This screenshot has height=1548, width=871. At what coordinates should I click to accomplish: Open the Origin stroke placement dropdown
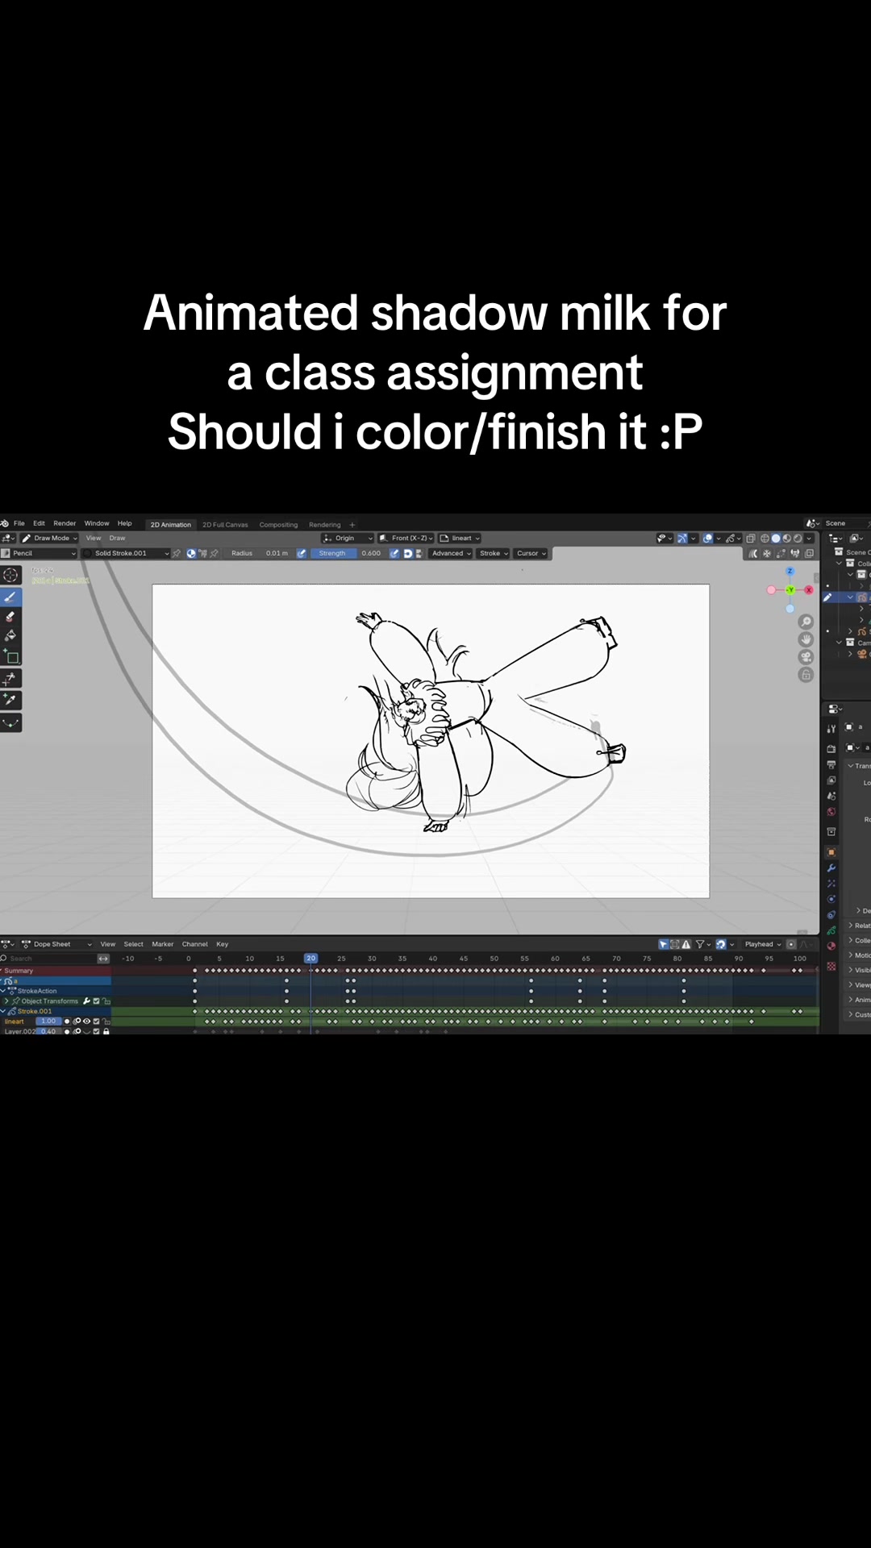(x=348, y=539)
